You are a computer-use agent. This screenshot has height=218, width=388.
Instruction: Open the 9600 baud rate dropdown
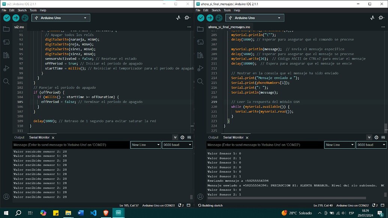177,145
